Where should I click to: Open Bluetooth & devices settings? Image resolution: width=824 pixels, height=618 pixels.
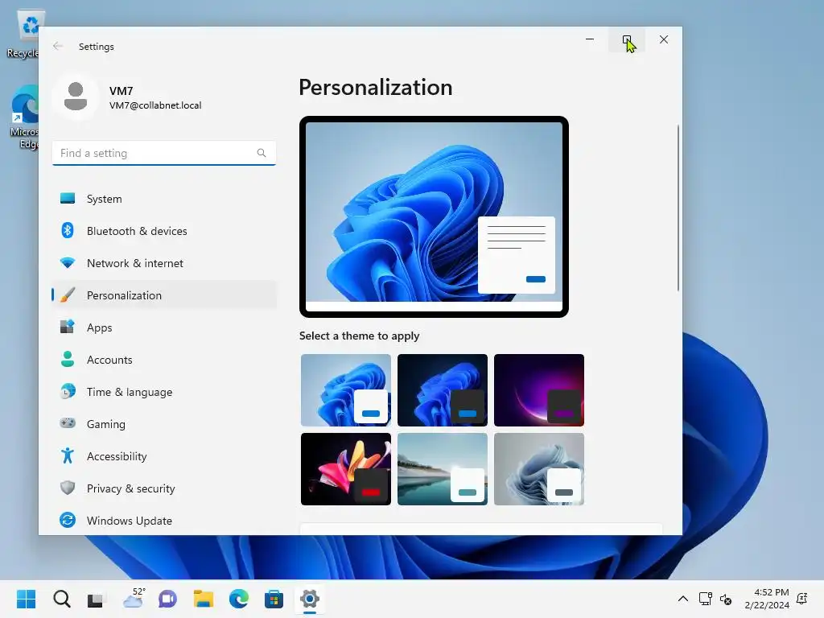(x=164, y=231)
